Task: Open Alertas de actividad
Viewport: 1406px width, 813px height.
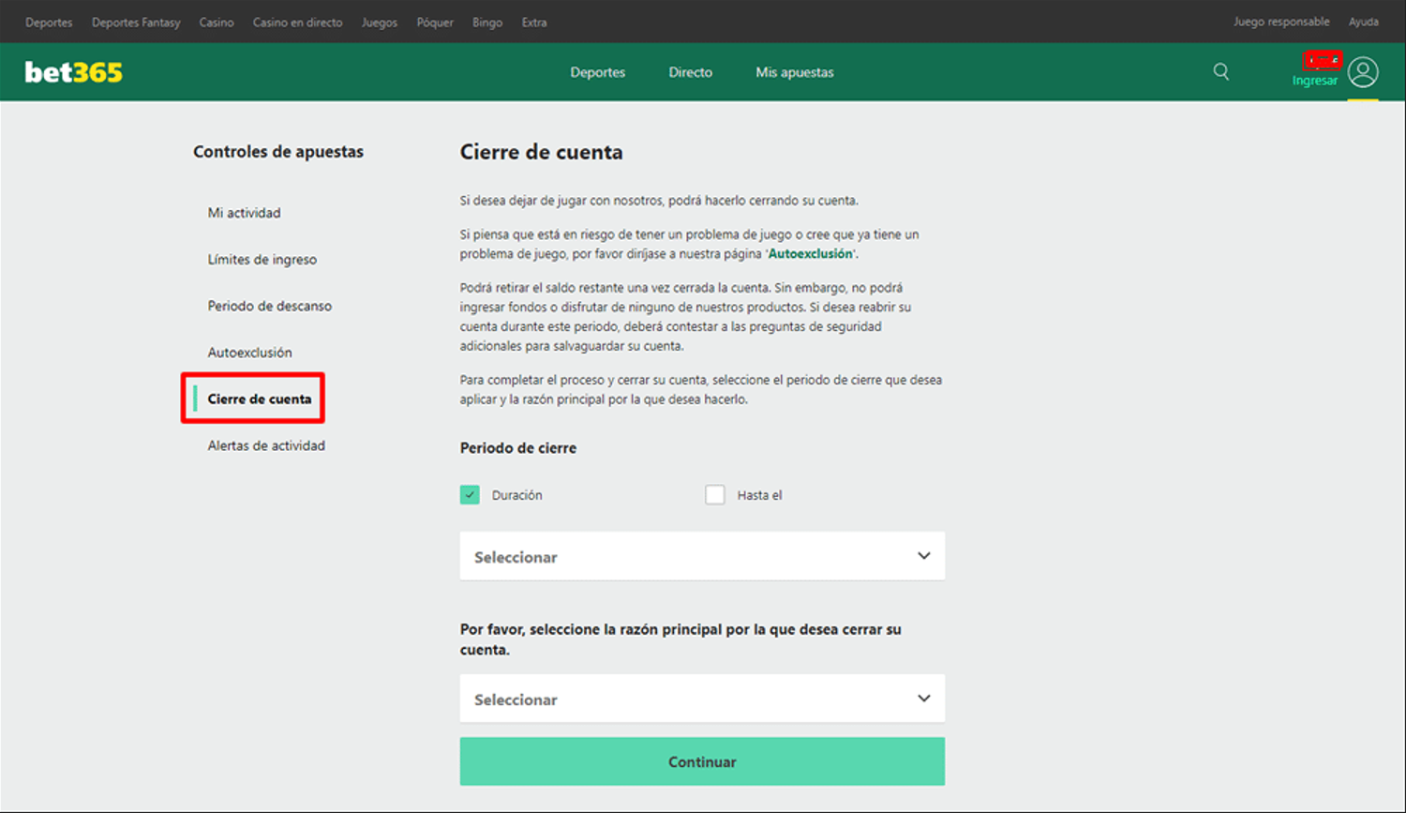Action: point(266,445)
